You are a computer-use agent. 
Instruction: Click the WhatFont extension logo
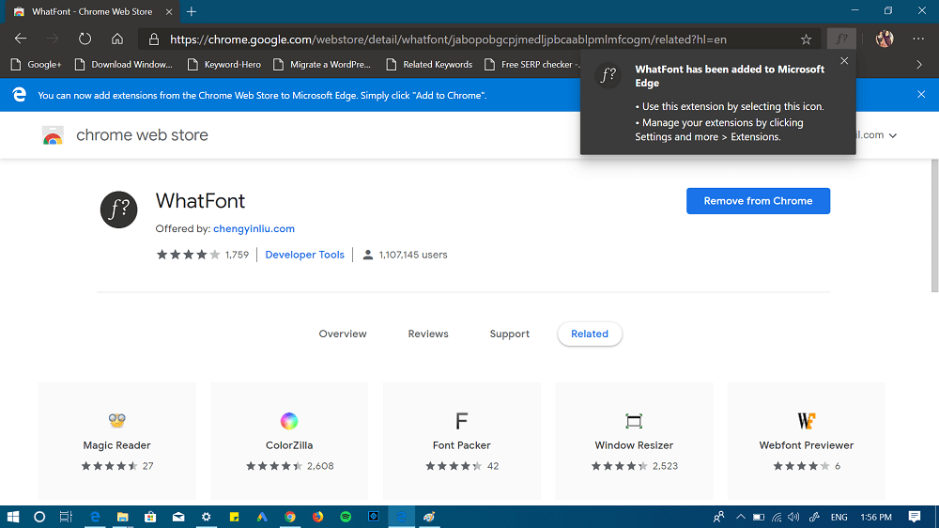click(118, 210)
